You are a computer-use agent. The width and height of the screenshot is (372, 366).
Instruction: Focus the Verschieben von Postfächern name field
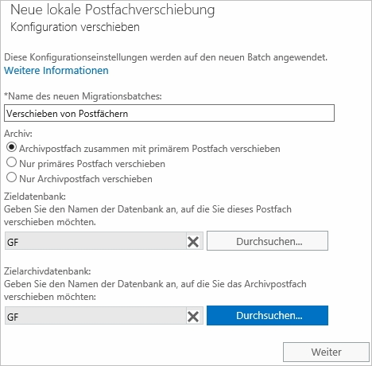pos(169,113)
